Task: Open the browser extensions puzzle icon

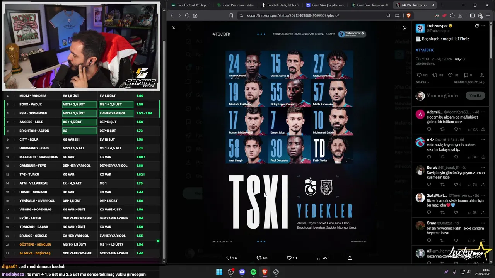Action: (x=452, y=15)
